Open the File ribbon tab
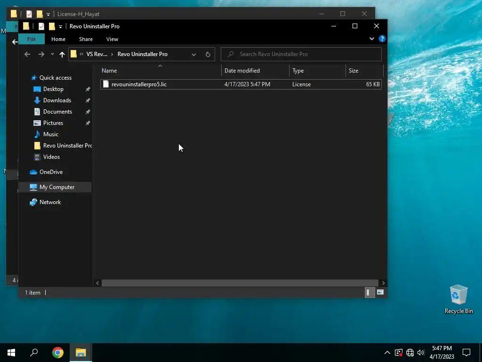482x362 pixels. 32,39
